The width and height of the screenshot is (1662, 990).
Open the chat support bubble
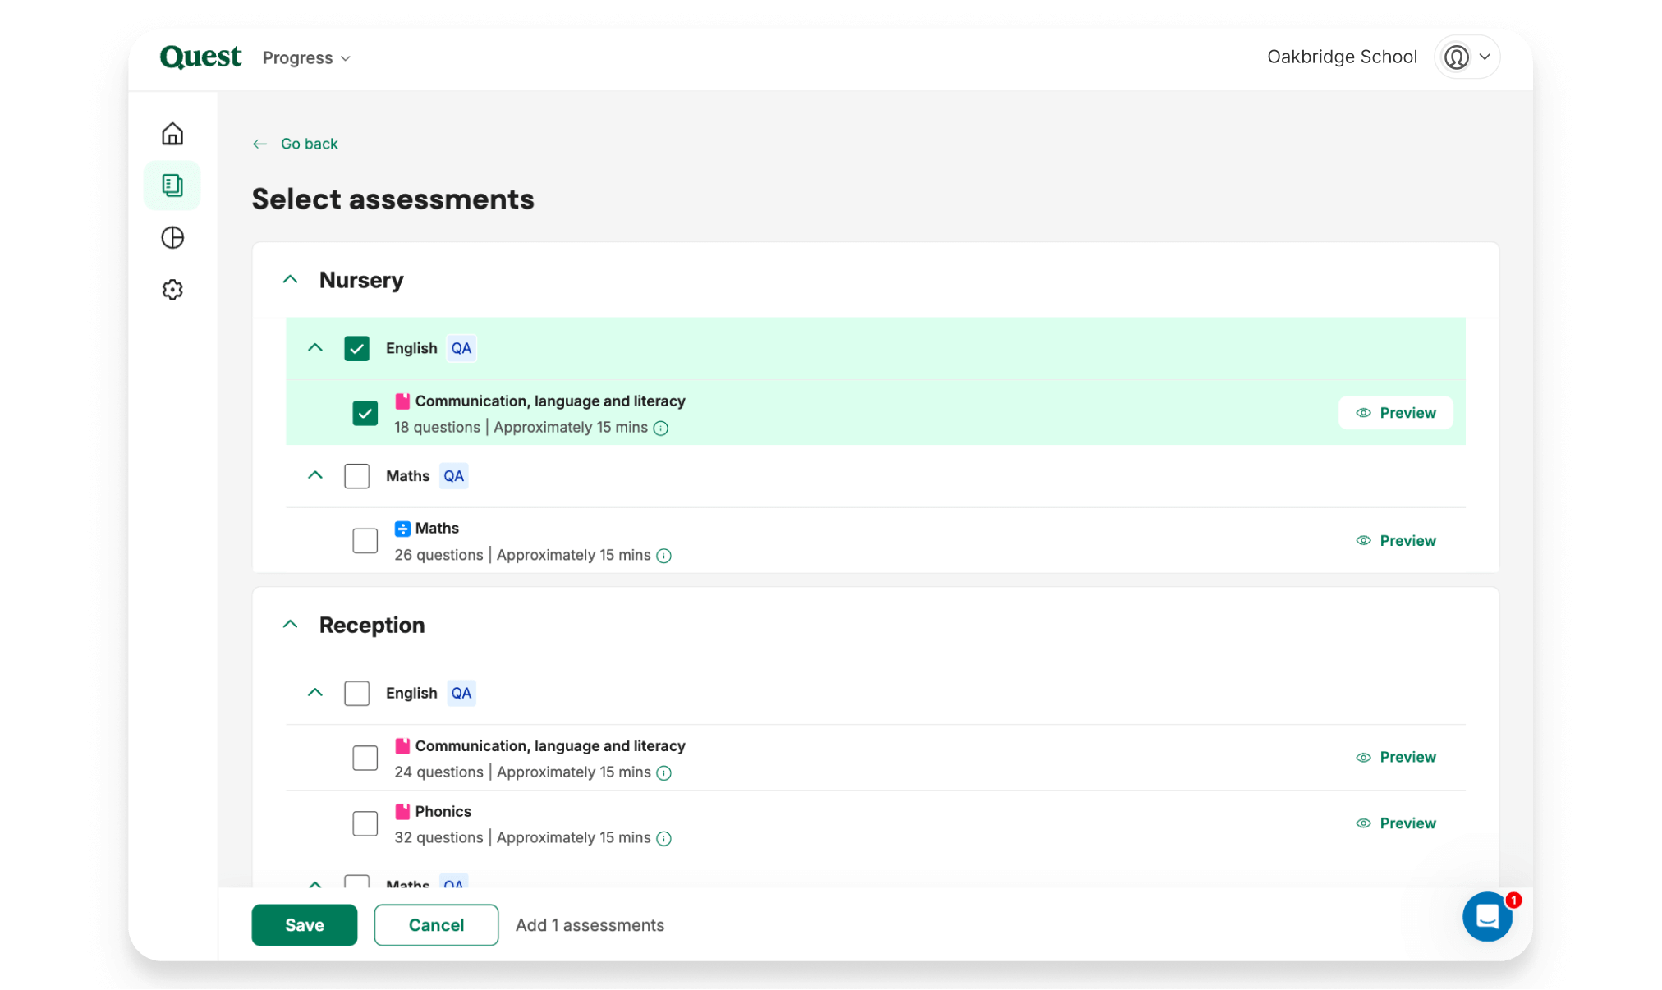click(x=1487, y=916)
